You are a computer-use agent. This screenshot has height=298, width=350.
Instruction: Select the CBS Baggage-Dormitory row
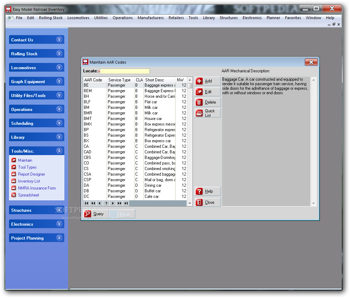135,158
